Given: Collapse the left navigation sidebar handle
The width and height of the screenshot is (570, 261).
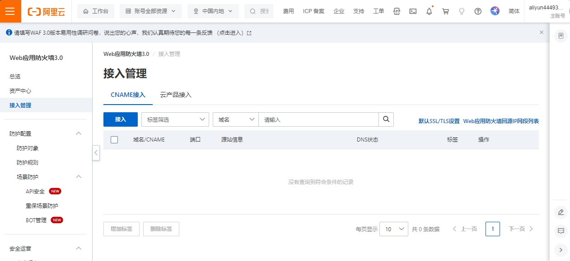Looking at the screenshot, I should (x=96, y=153).
